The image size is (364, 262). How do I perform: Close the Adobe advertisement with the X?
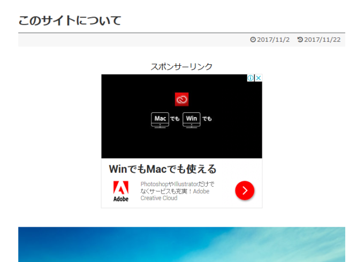click(x=259, y=78)
